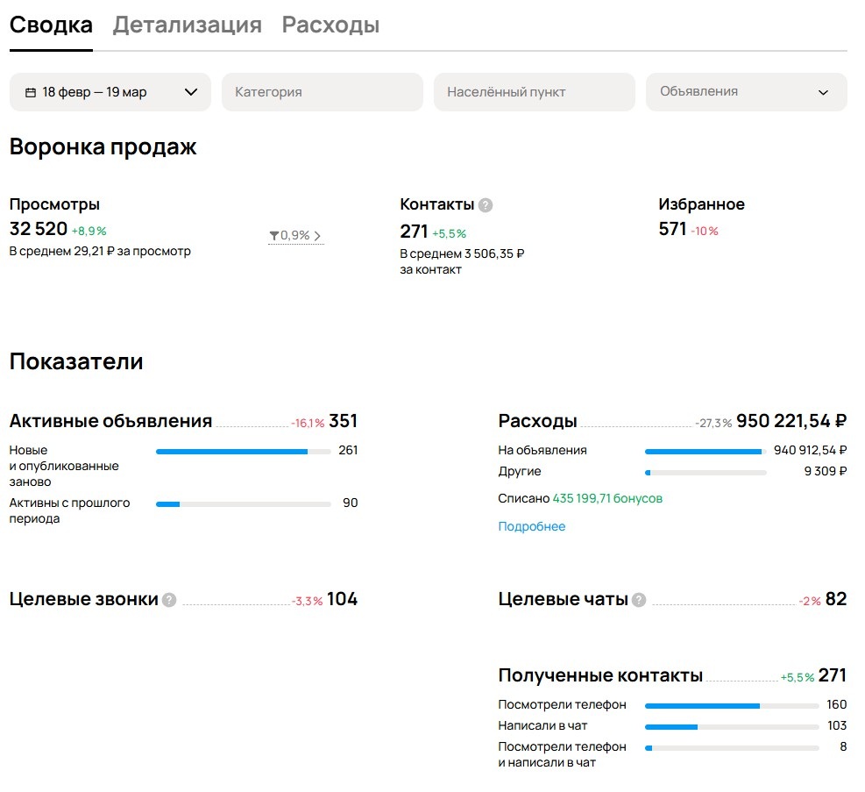Click the -16,1% active ads change
This screenshot has width=865, height=792.
308,424
